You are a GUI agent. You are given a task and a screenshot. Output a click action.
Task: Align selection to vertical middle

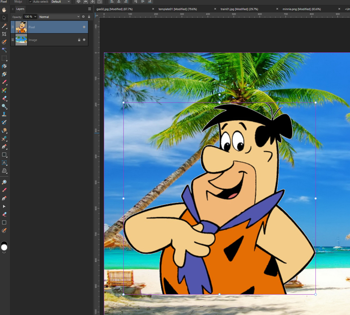pos(143,2)
